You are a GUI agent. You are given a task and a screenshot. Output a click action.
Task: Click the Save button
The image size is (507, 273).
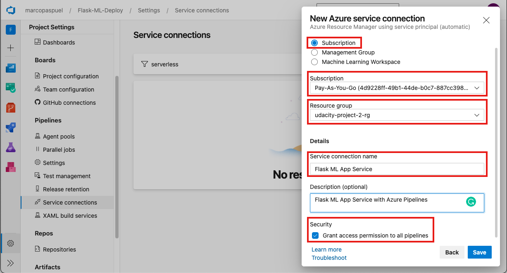[480, 252]
